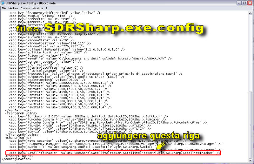Click the "centerFrequency" line
This screenshot has height=164, width=254.
pyautogui.click(x=45, y=62)
